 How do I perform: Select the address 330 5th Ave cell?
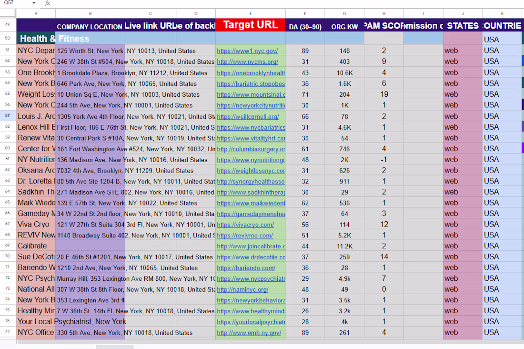[x=90, y=333]
